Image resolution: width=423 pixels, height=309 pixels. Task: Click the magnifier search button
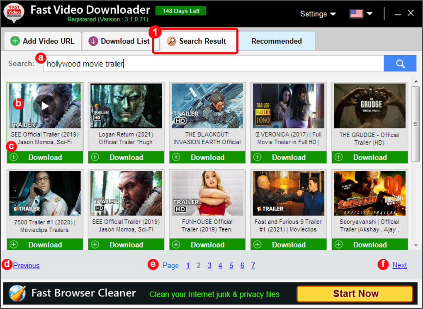[400, 64]
